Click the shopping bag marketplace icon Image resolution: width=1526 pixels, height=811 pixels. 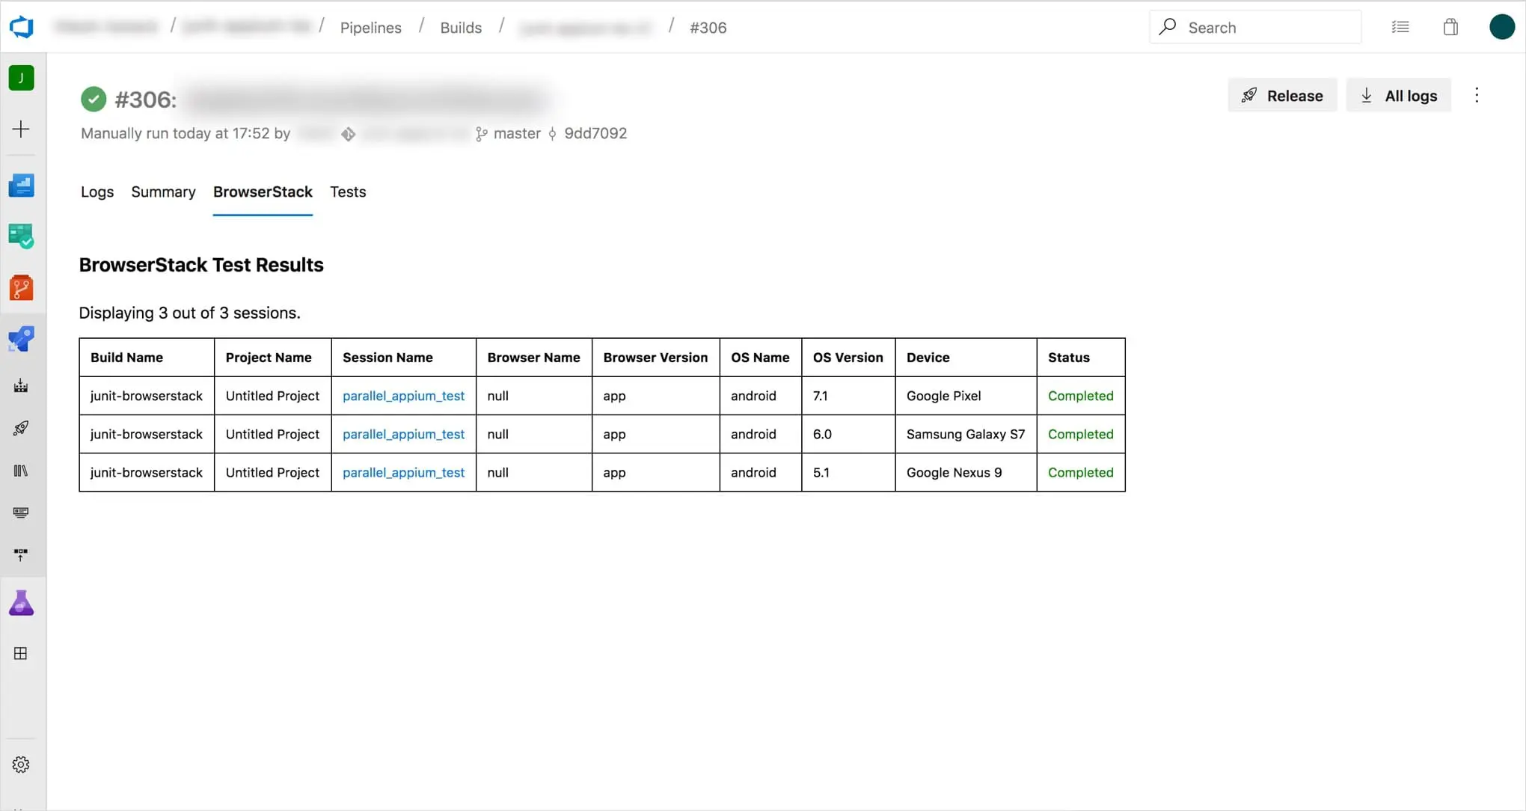point(1450,28)
